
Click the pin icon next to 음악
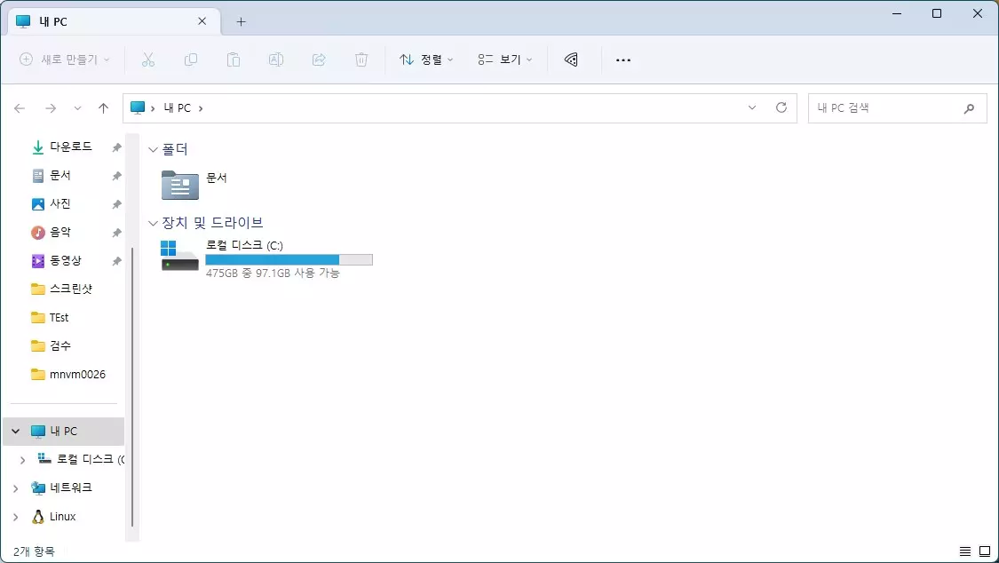pyautogui.click(x=116, y=233)
